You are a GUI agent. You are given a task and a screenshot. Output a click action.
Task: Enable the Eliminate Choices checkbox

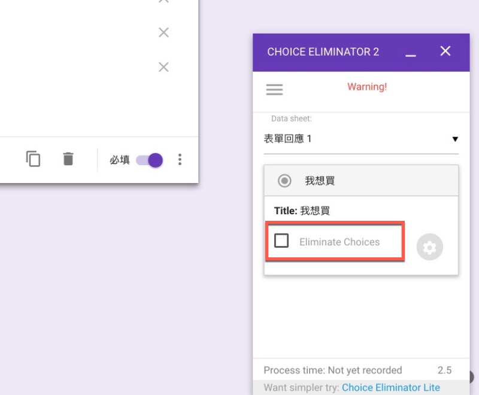(x=281, y=240)
